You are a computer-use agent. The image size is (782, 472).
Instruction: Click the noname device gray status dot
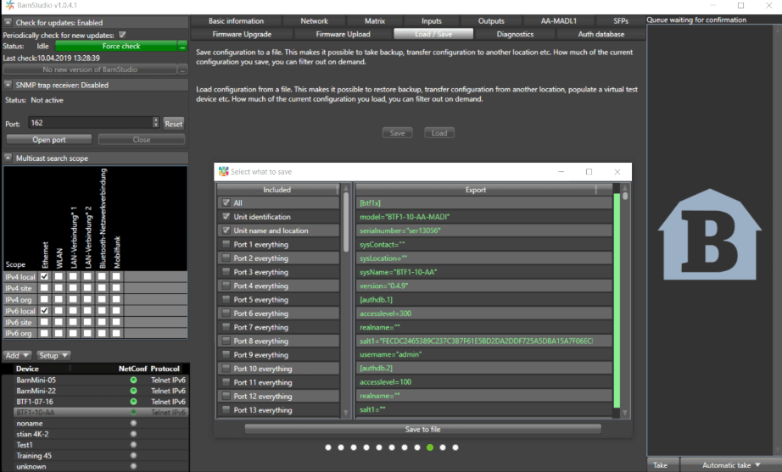(x=133, y=422)
